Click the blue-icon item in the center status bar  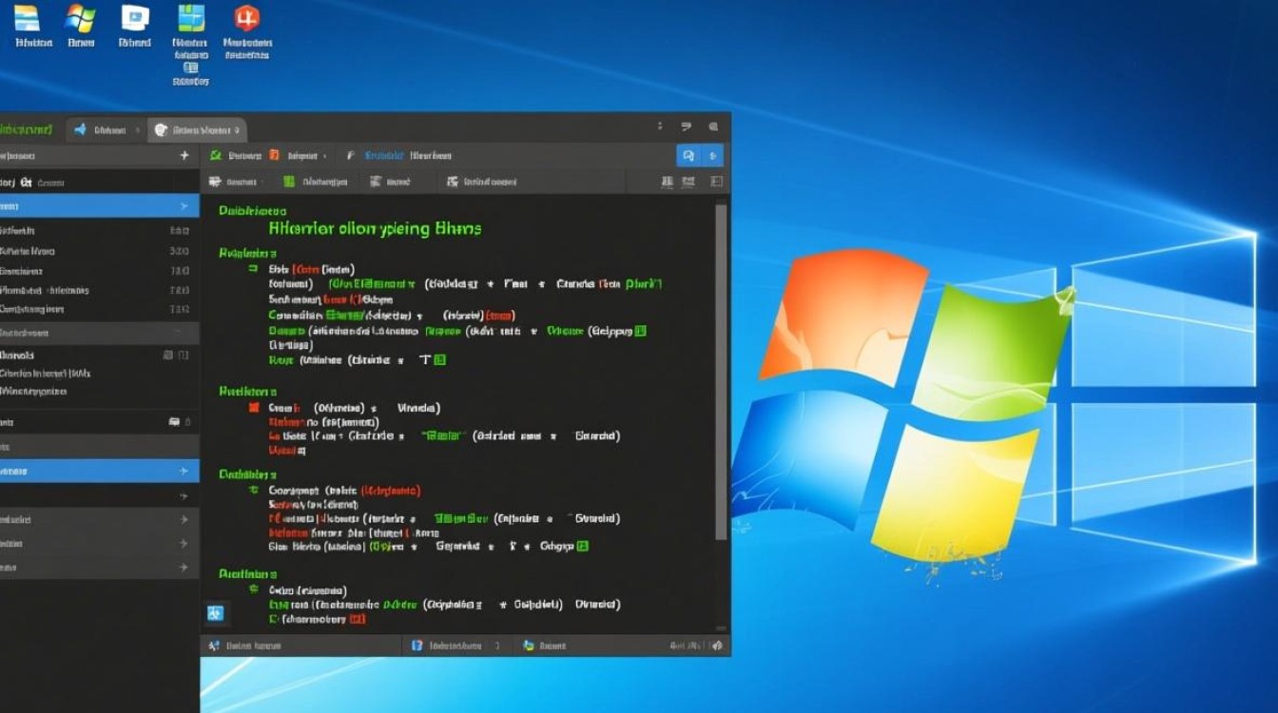(x=447, y=646)
